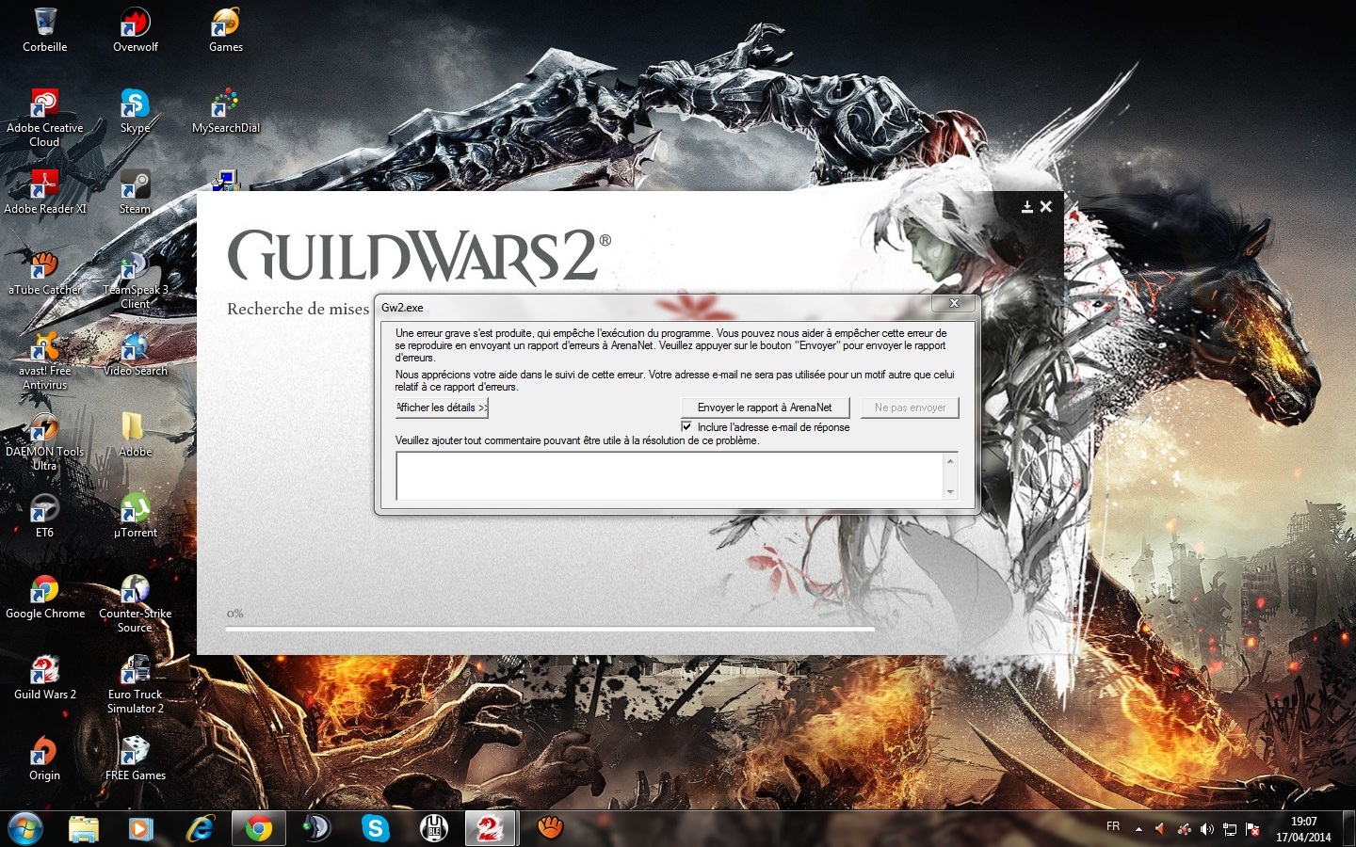Switch to Google Chrome in the taskbar

pyautogui.click(x=258, y=828)
